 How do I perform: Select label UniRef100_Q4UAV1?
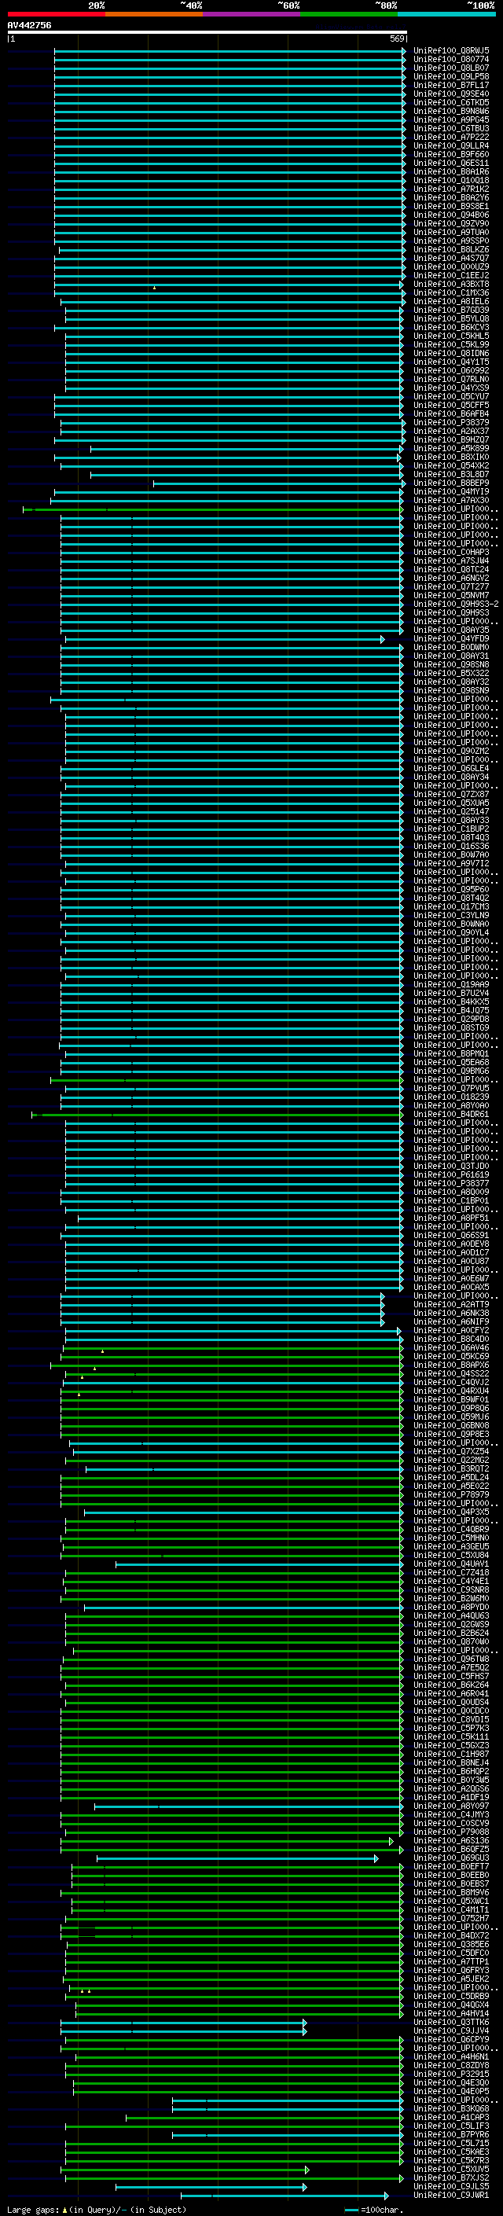[x=450, y=1564]
